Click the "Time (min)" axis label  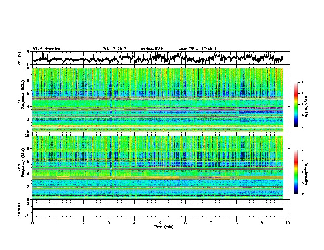(x=164, y=227)
